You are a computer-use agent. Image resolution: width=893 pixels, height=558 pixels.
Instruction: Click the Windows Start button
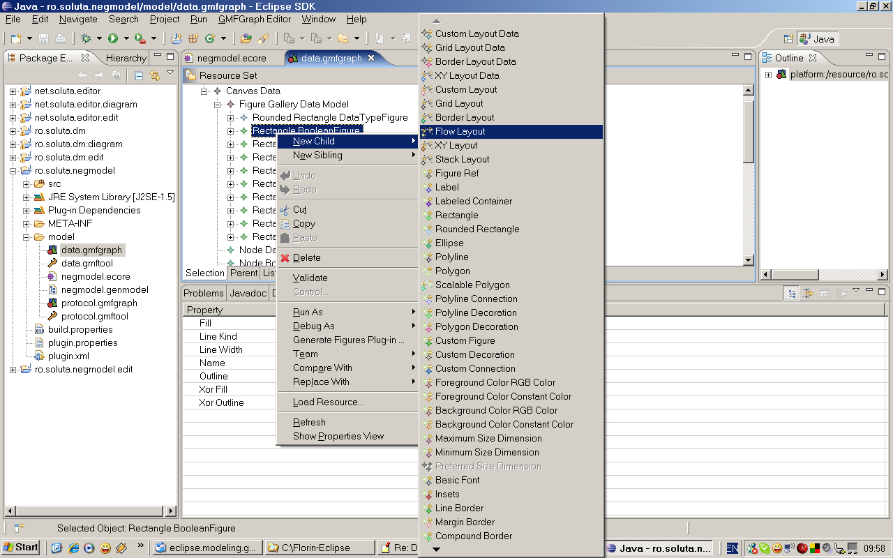pyautogui.click(x=21, y=547)
